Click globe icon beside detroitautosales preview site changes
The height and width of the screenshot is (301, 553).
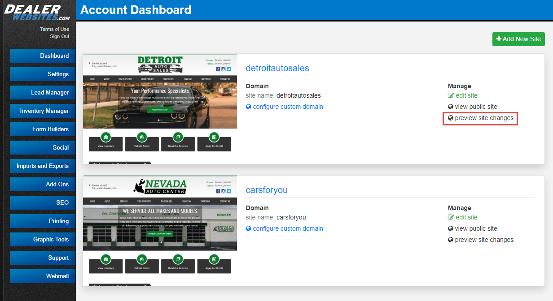(451, 118)
